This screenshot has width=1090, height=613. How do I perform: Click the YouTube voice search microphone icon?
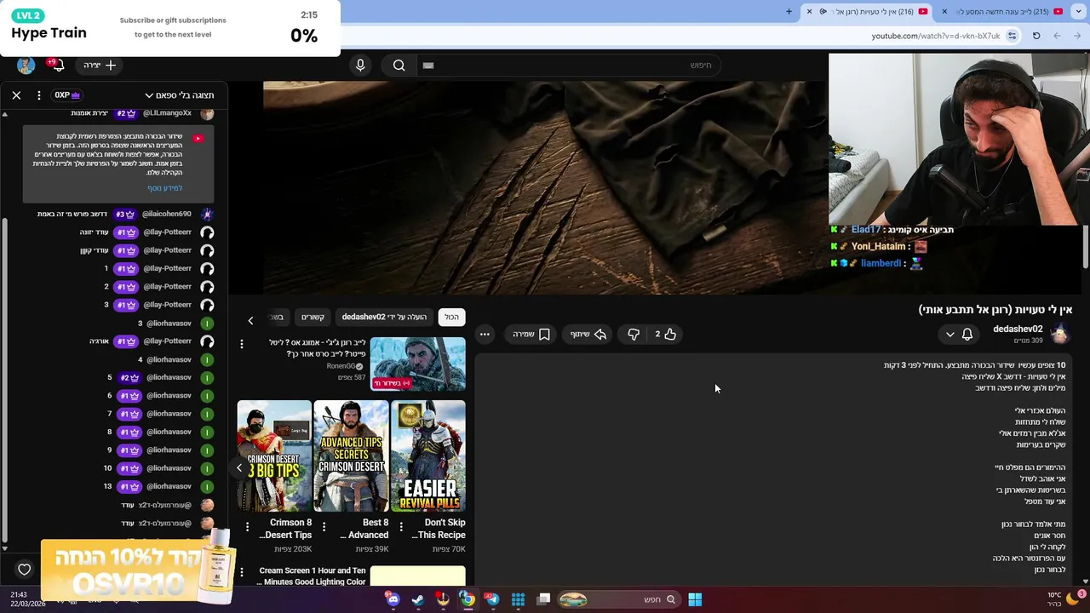click(360, 66)
